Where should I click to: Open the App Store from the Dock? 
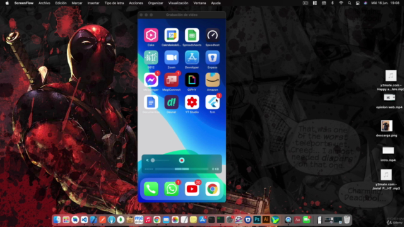pyautogui.click(x=203, y=220)
